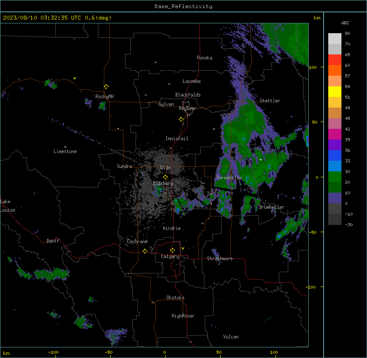Click the Blackfalds city label
Image resolution: width=367 pixels, height=358 pixels.
[x=188, y=95]
